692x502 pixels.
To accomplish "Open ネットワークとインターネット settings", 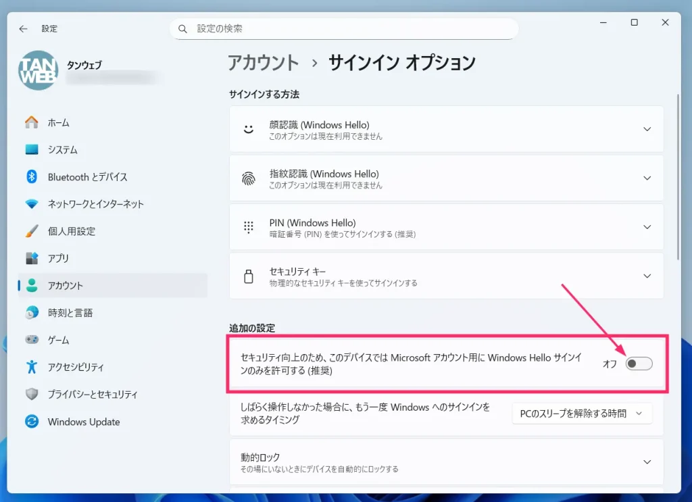I will point(112,204).
